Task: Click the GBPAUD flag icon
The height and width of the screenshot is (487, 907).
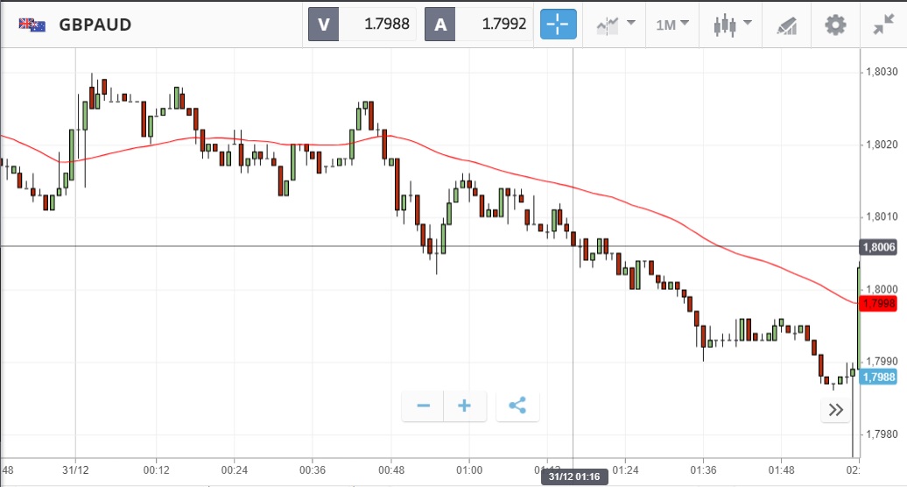Action: point(32,25)
